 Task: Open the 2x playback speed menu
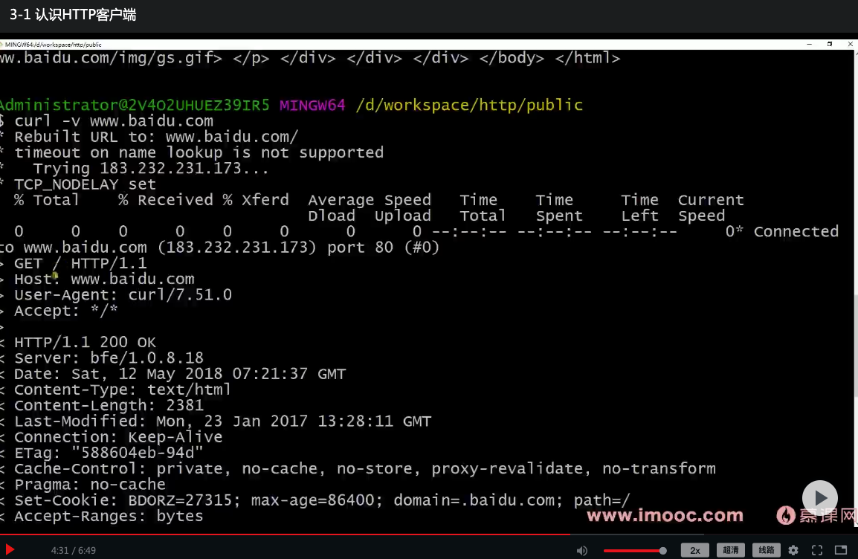pyautogui.click(x=695, y=550)
